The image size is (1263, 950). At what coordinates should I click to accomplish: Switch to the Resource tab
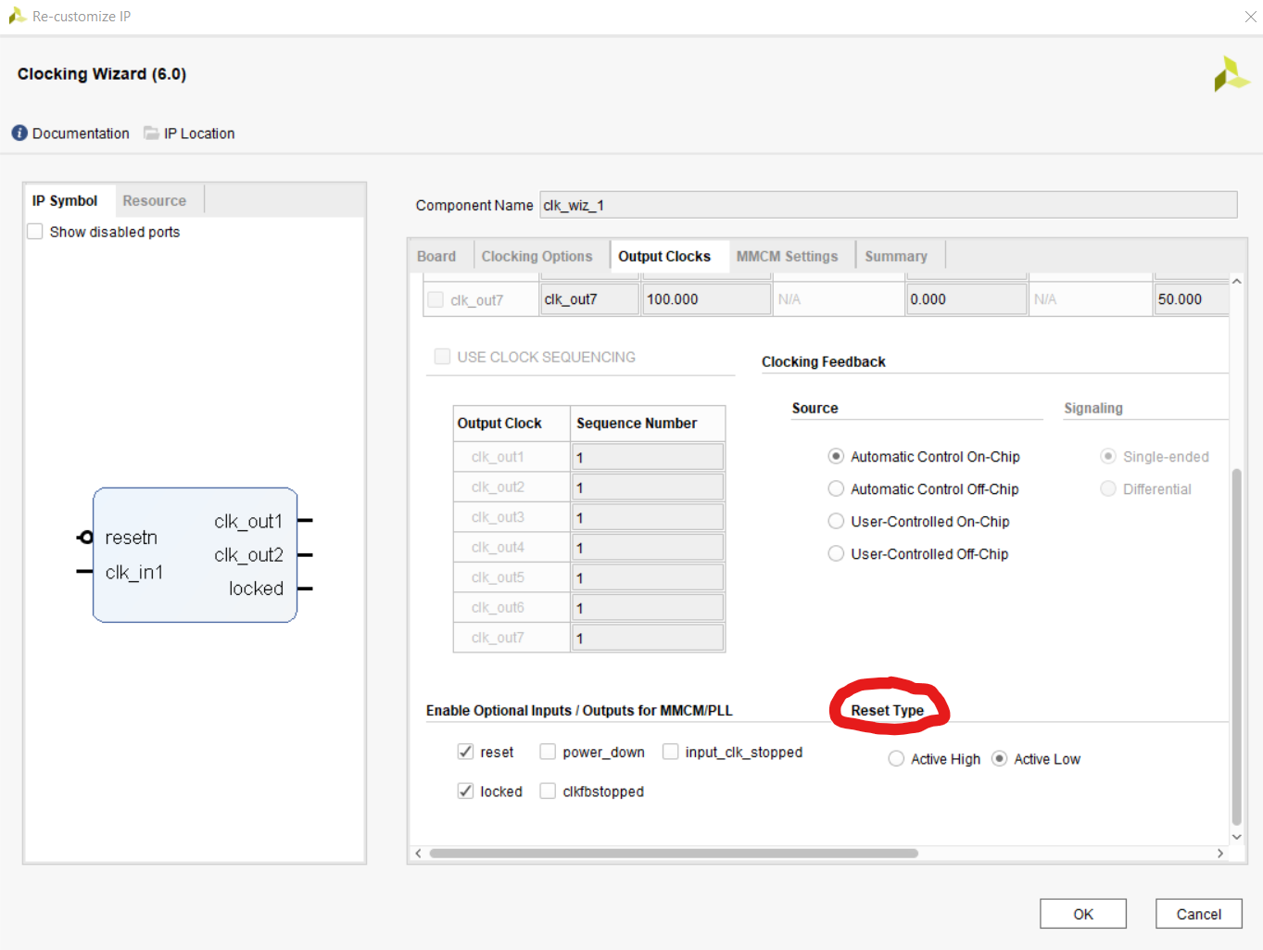[154, 200]
